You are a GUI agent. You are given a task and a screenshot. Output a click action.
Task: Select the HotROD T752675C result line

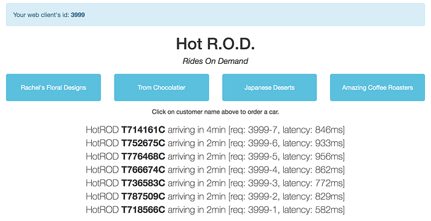[x=216, y=143]
